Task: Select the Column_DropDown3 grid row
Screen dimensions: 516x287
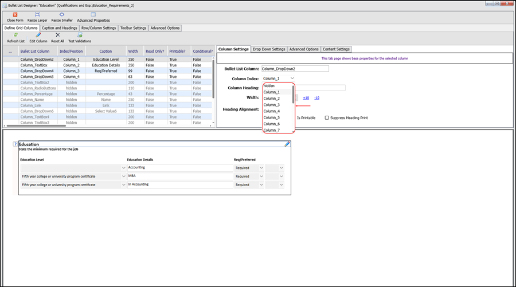Action: (108, 77)
